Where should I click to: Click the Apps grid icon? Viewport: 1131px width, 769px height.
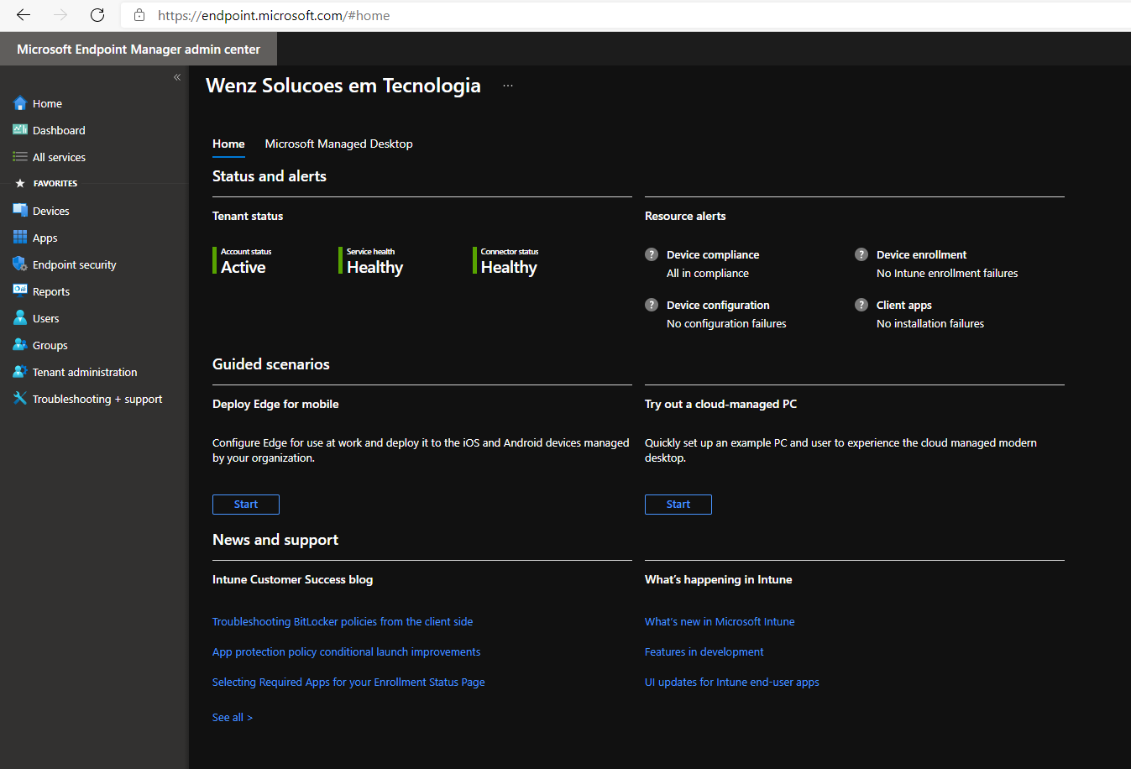pos(20,238)
